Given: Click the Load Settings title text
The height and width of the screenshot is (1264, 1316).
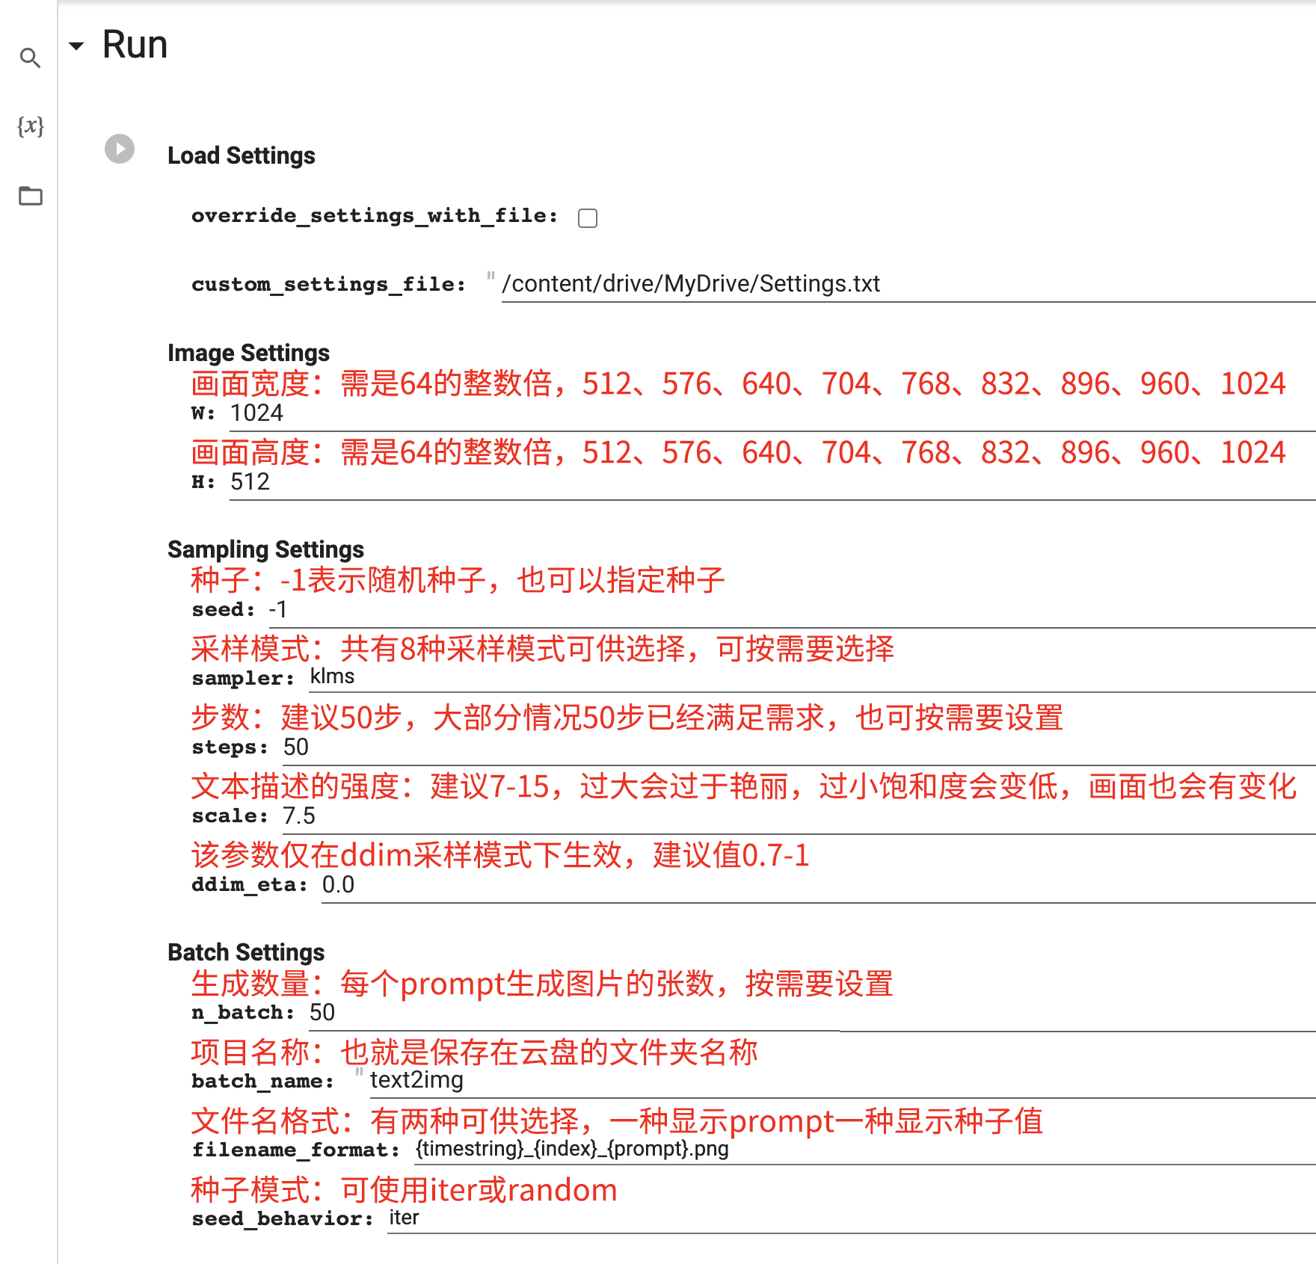Looking at the screenshot, I should click(x=242, y=155).
